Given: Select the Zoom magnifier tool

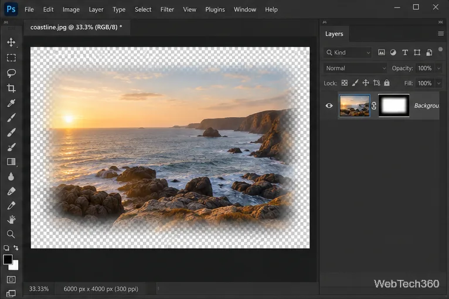Looking at the screenshot, I should [11, 234].
